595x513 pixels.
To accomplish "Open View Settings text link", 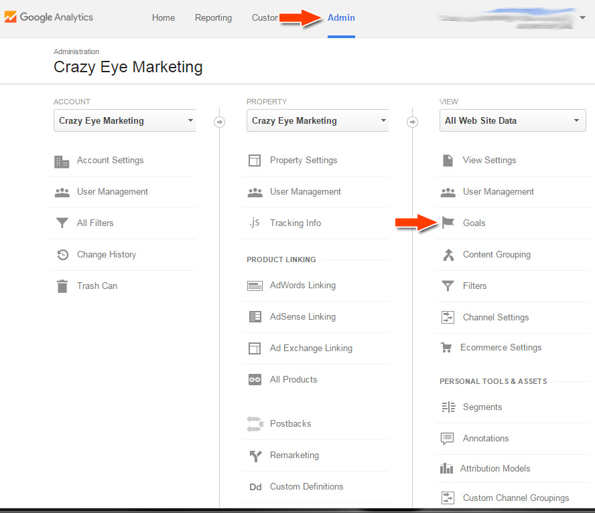I will coord(490,161).
